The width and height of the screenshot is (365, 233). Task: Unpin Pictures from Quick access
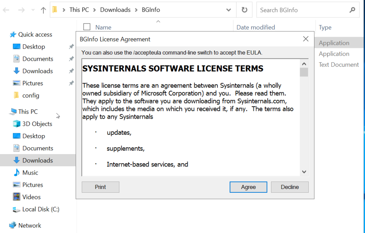[x=71, y=83]
